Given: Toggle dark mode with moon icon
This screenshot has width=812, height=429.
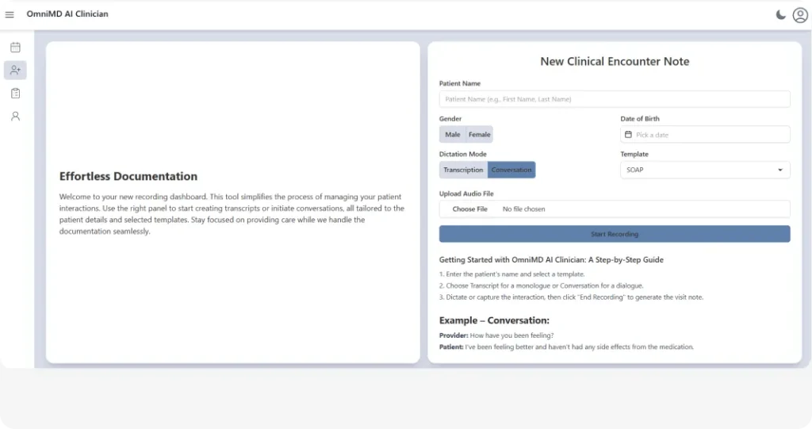Looking at the screenshot, I should [x=780, y=14].
